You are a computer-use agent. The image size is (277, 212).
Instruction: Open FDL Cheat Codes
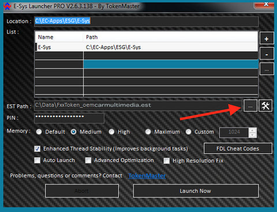click(x=238, y=149)
